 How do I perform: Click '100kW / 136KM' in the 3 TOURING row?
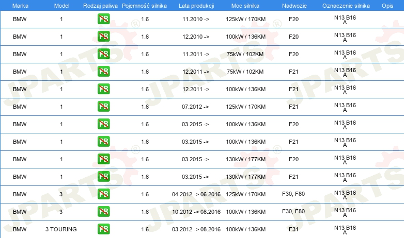(x=246, y=229)
